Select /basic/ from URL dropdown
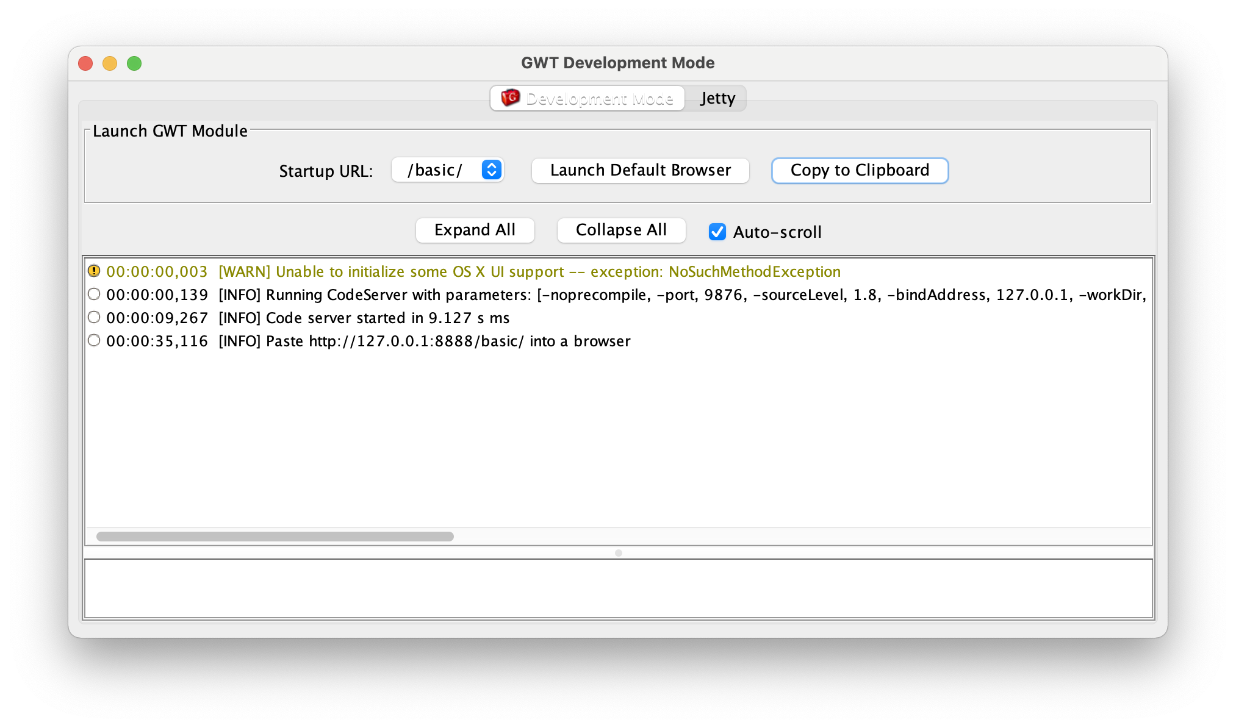Screen dimensions: 1236x728 coord(447,170)
